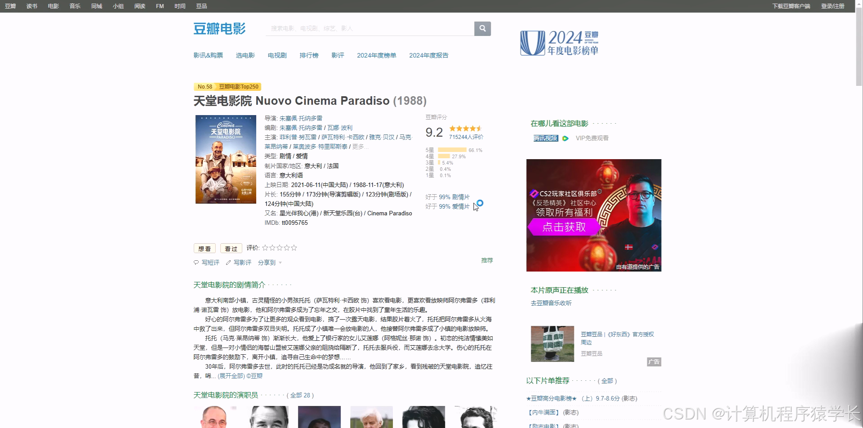Image resolution: width=863 pixels, height=428 pixels.
Task: Open the 豆瓣电影 logo homepage
Action: [219, 29]
